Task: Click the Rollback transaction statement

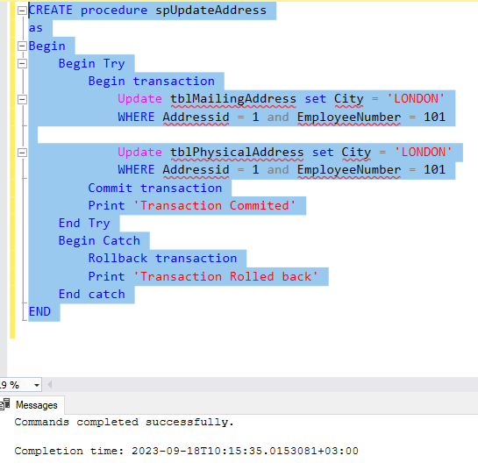Action: [x=162, y=259]
